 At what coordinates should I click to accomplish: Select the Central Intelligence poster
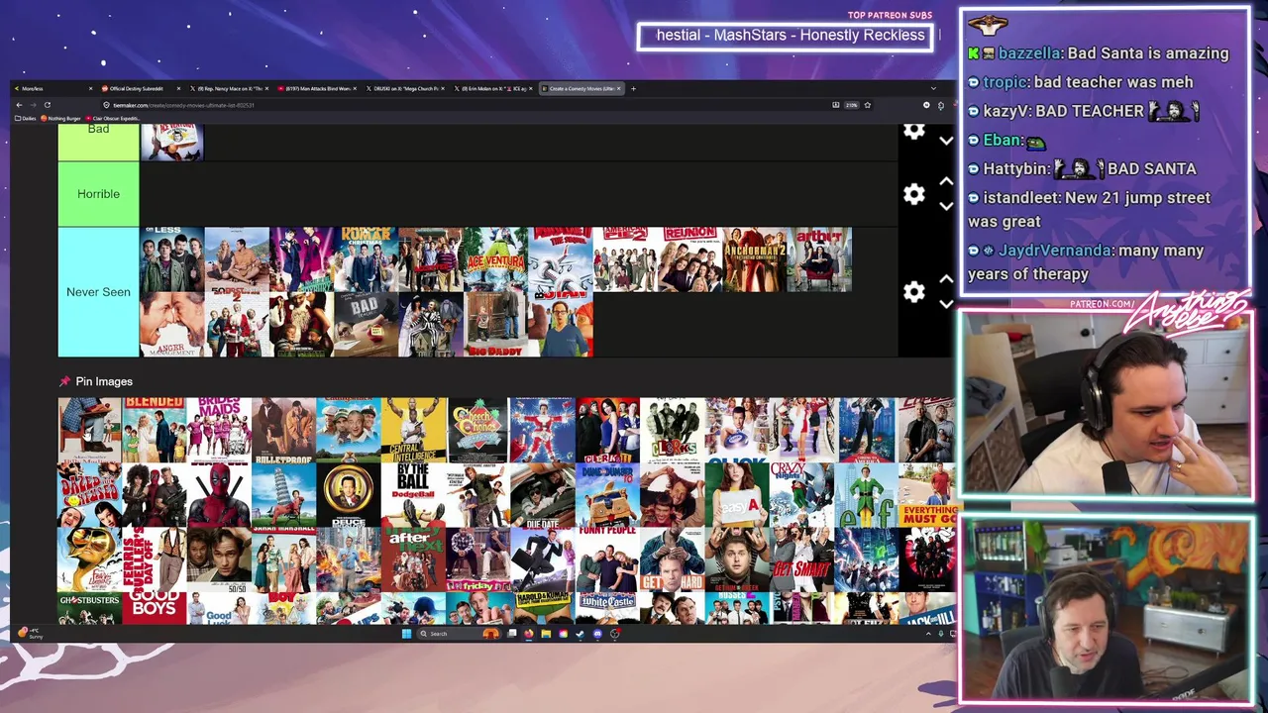coord(413,430)
